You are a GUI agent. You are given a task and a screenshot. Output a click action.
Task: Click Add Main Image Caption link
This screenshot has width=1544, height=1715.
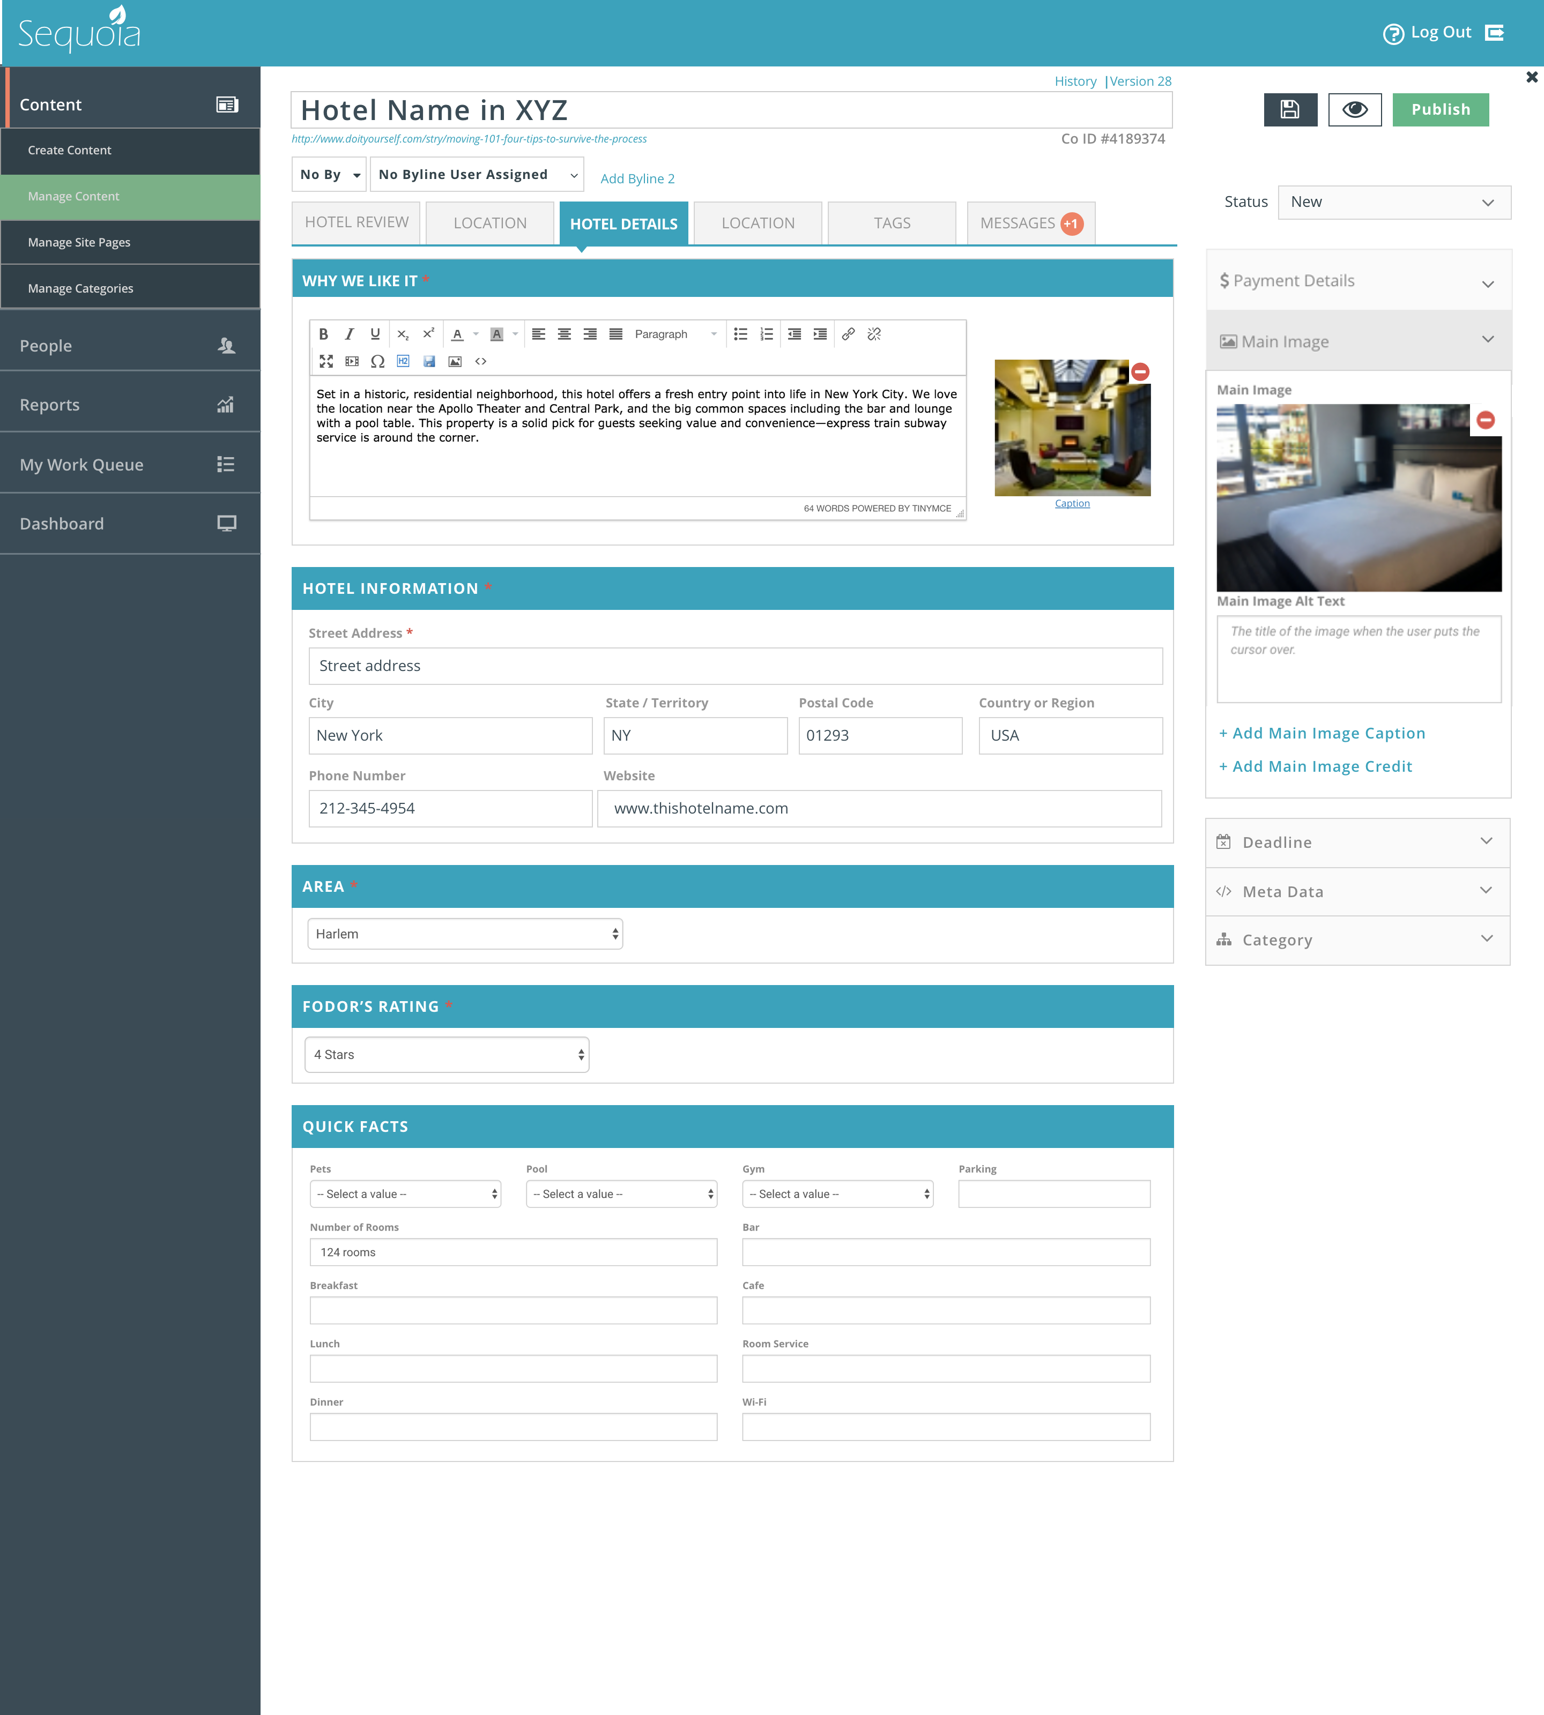click(x=1322, y=733)
